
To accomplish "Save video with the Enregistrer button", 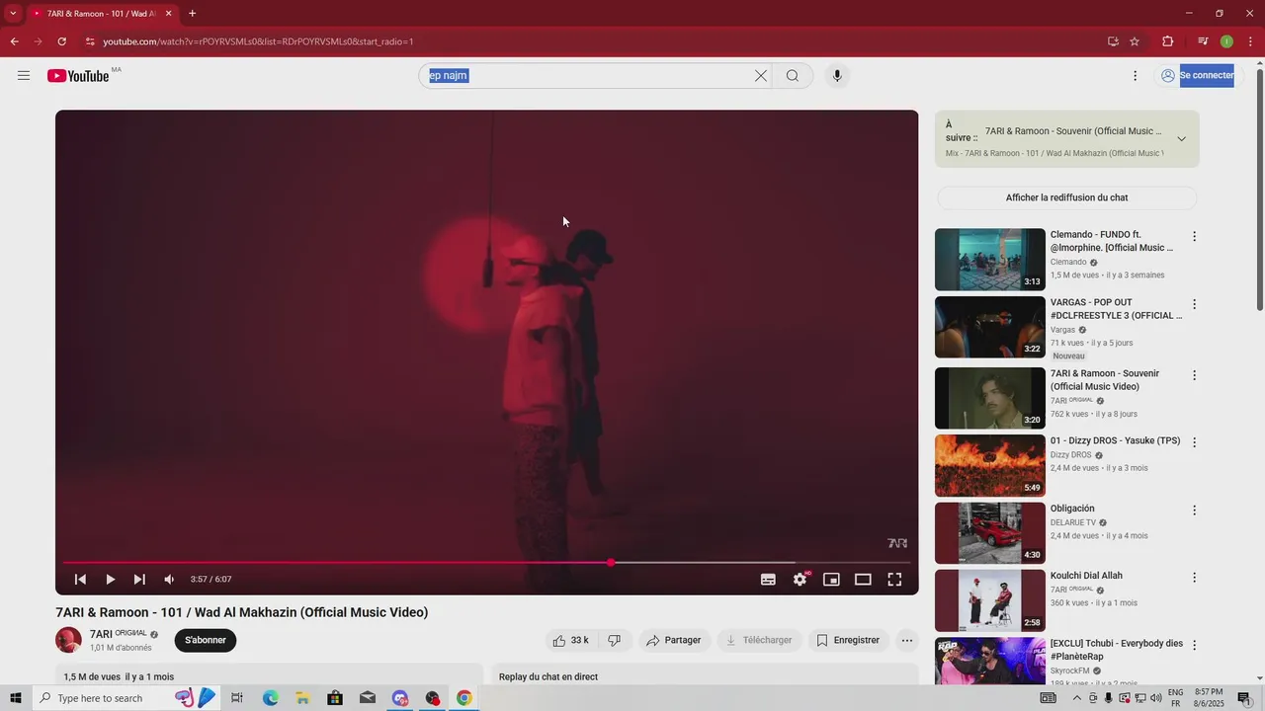I will tap(848, 640).
